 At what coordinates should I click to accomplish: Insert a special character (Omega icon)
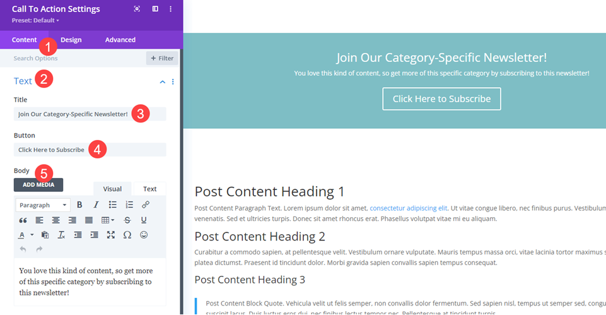click(127, 235)
